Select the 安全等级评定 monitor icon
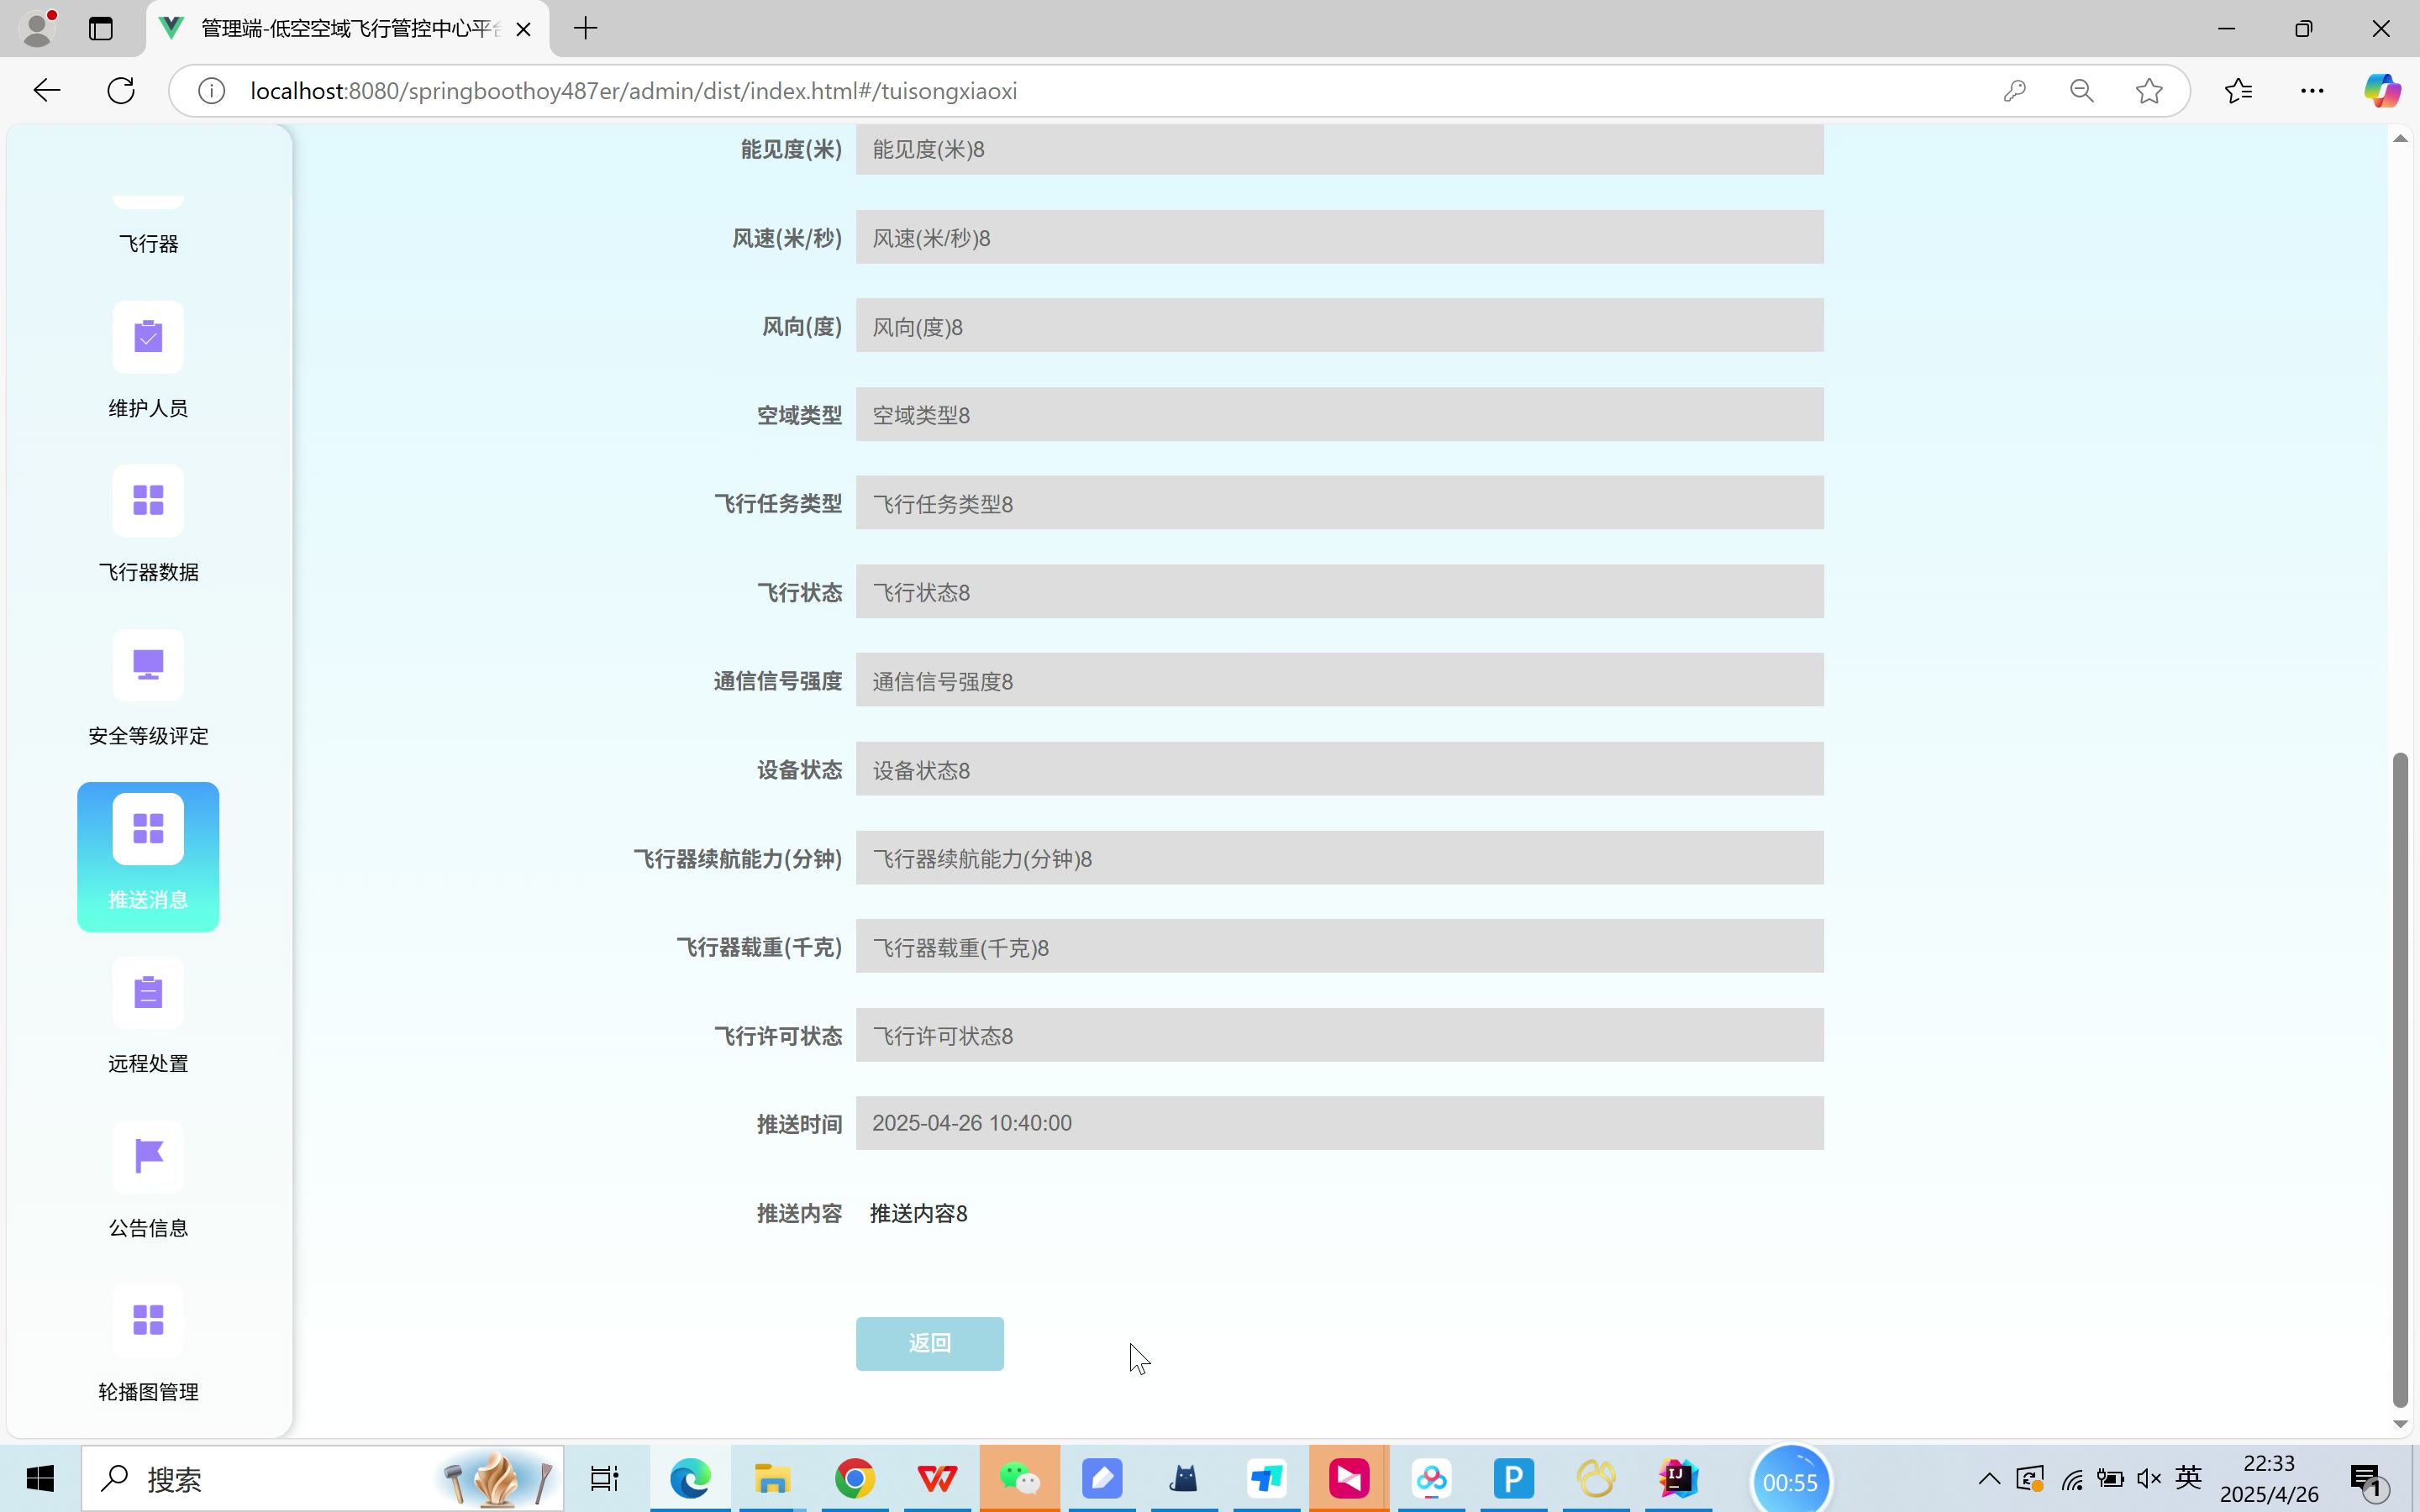Image resolution: width=2420 pixels, height=1512 pixels. 148,665
